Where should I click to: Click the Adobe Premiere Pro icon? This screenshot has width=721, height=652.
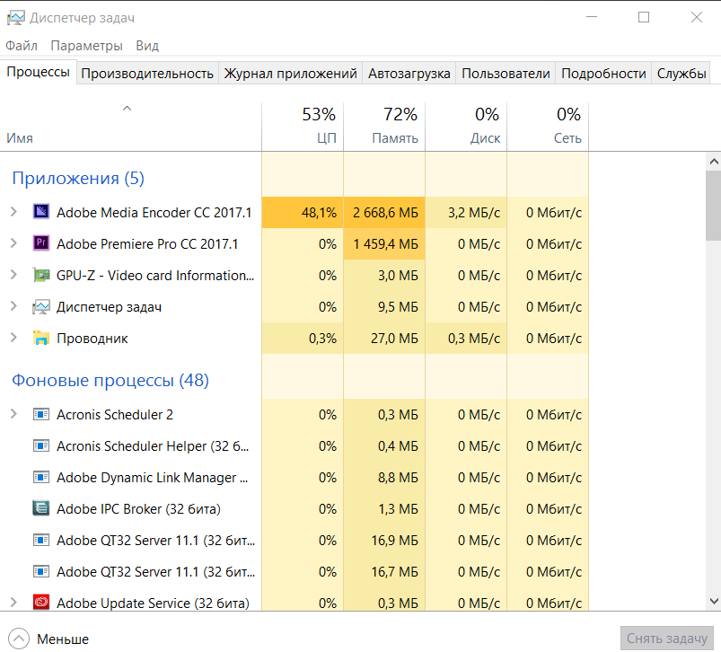coord(41,242)
